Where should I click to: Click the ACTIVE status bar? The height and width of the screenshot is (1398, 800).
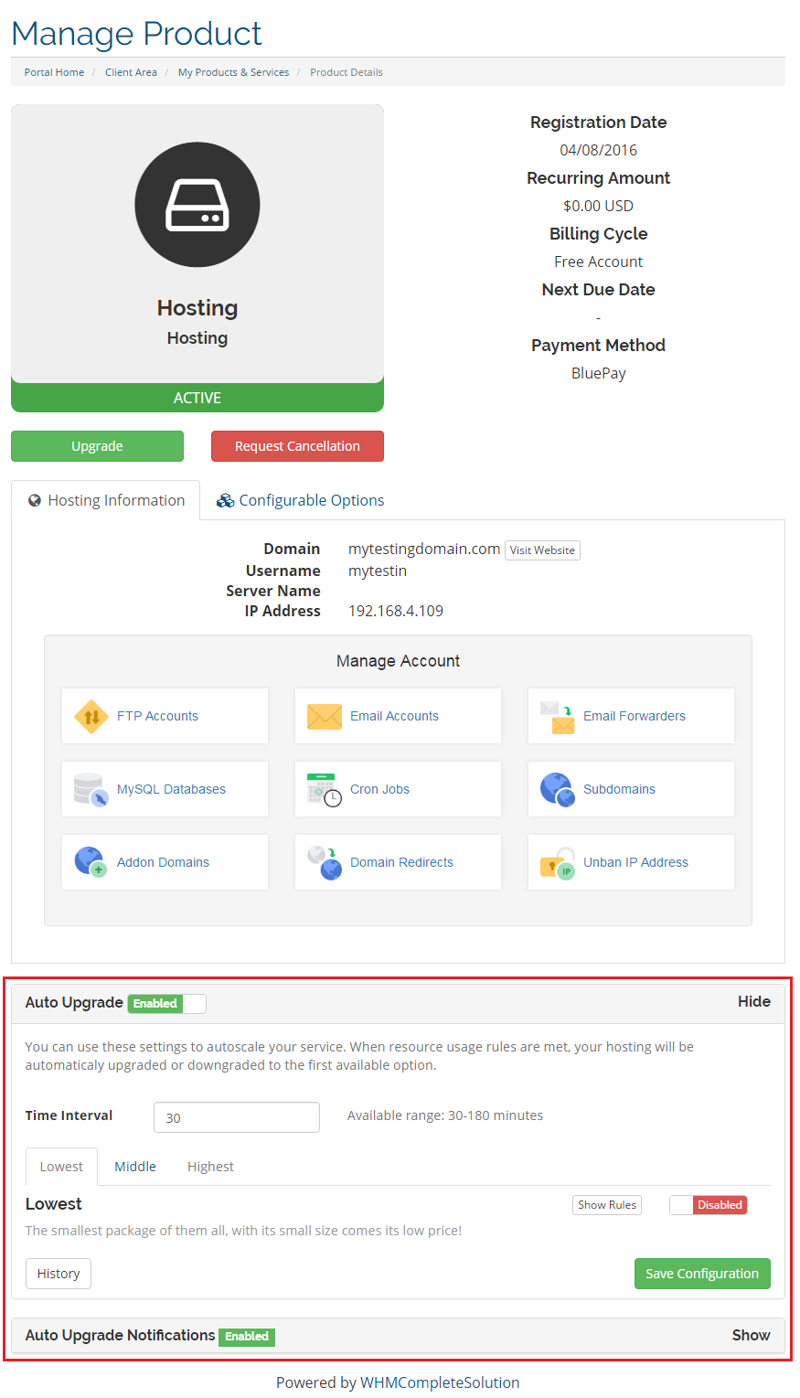pos(197,398)
